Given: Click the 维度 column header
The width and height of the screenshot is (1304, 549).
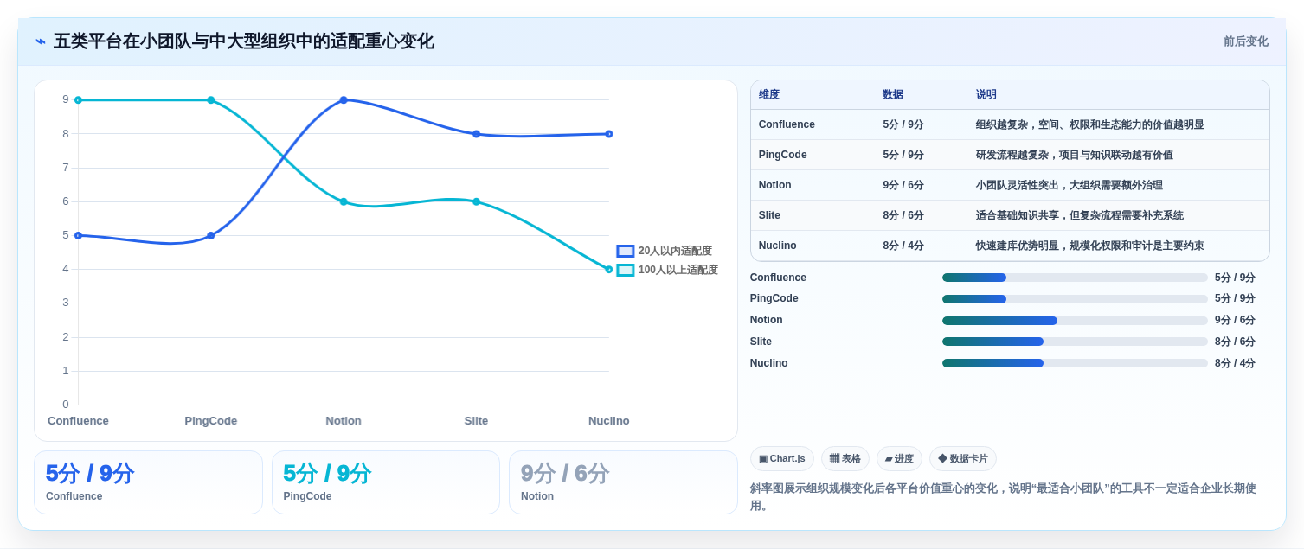Looking at the screenshot, I should pos(768,95).
